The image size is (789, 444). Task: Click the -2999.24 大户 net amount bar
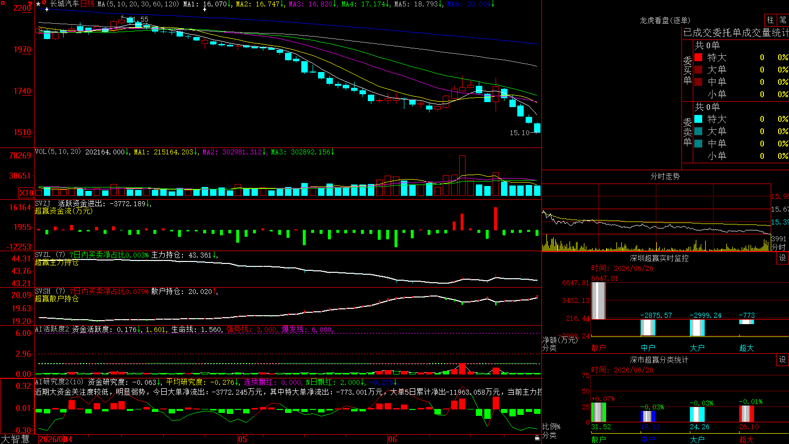697,328
